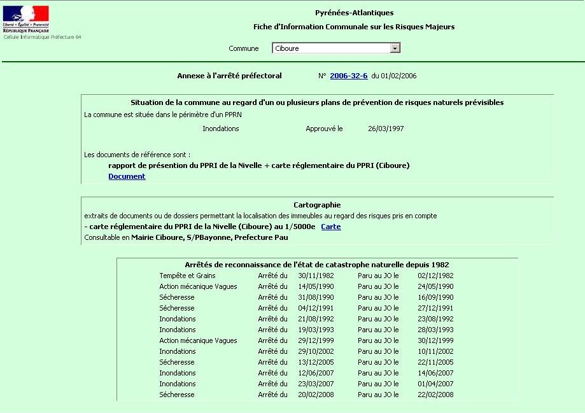Click the JO date 02/12/1982
The height and width of the screenshot is (413, 585).
click(435, 276)
